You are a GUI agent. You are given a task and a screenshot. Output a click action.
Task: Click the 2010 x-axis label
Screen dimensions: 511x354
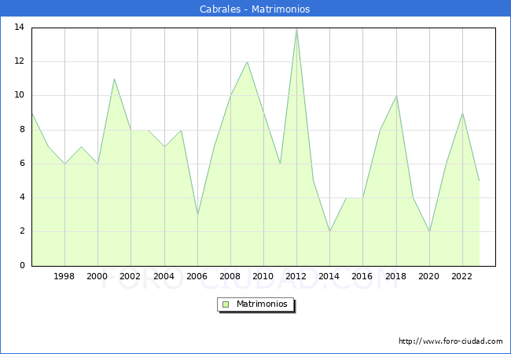point(263,276)
